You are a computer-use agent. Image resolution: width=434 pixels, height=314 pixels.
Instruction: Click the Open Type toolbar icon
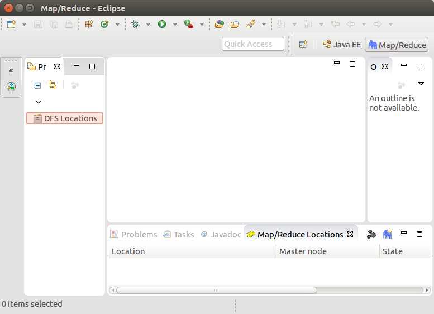pos(219,25)
